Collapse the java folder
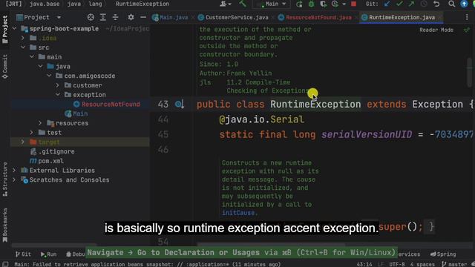 point(40,66)
